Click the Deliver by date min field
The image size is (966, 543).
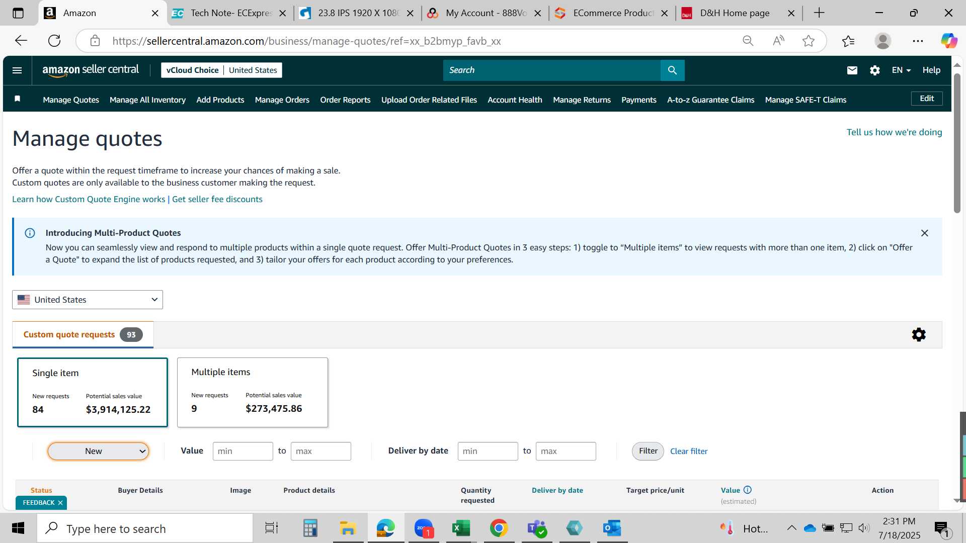coord(488,451)
